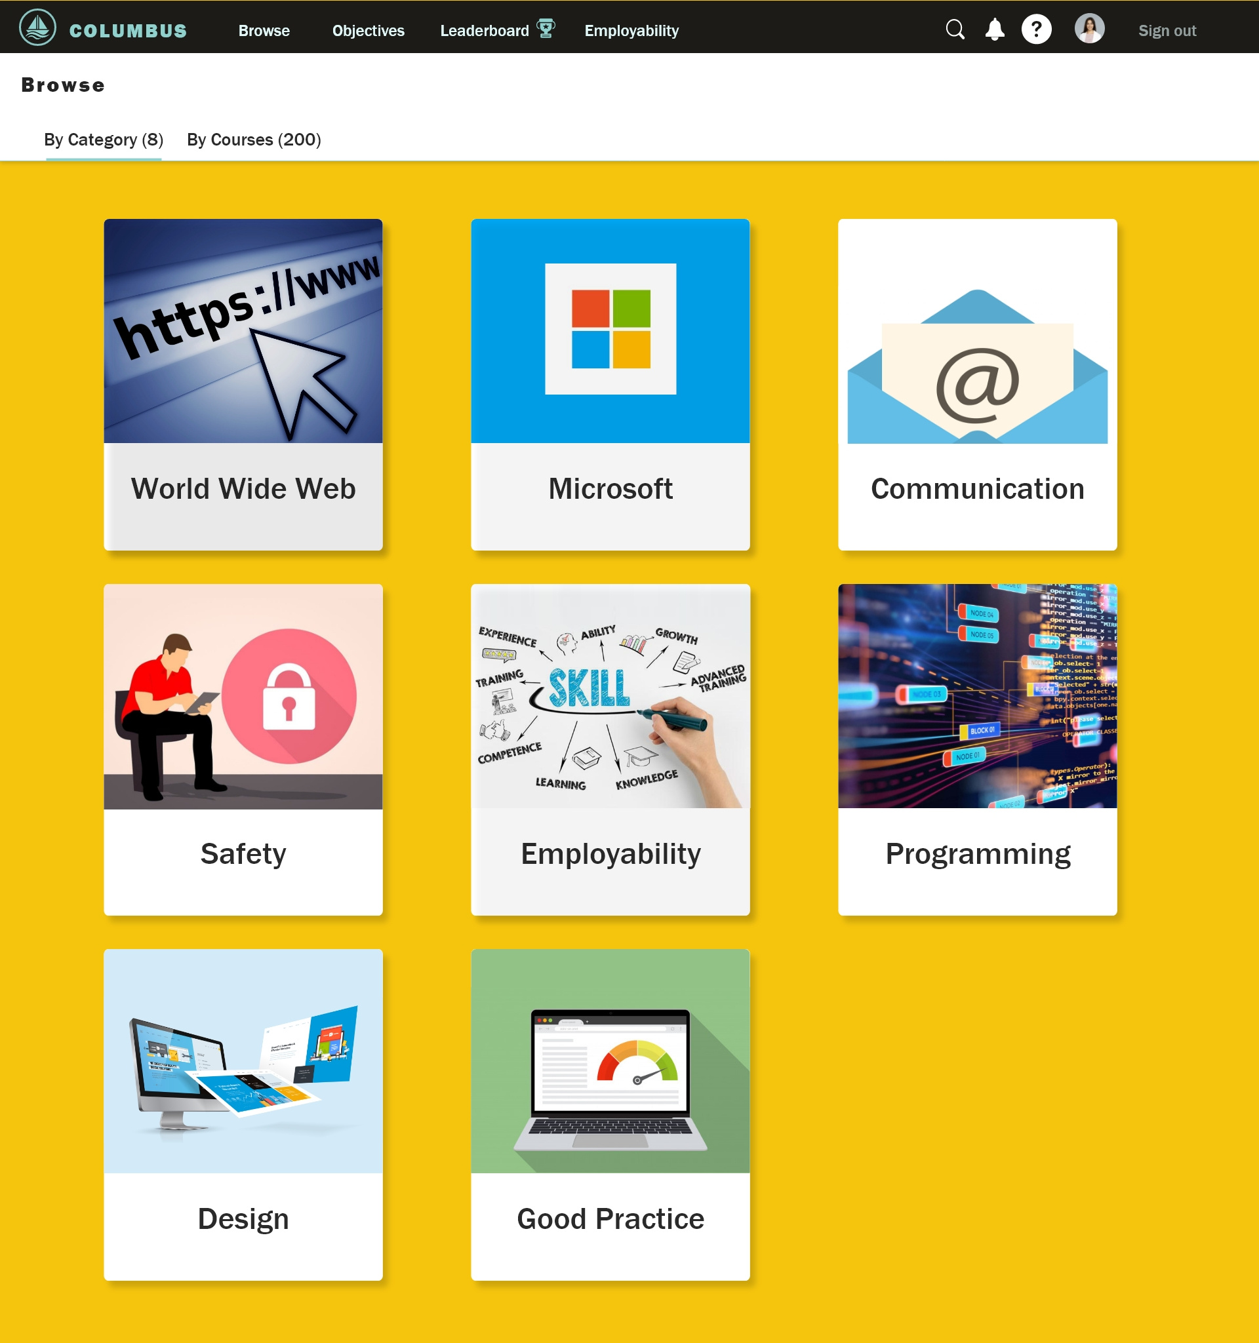This screenshot has height=1343, width=1259.
Task: Open the World Wide Web category card
Action: click(x=243, y=384)
